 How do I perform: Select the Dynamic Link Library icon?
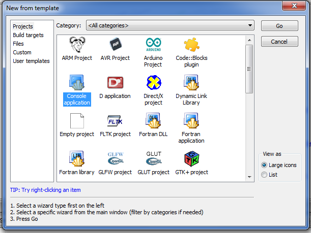(x=191, y=82)
